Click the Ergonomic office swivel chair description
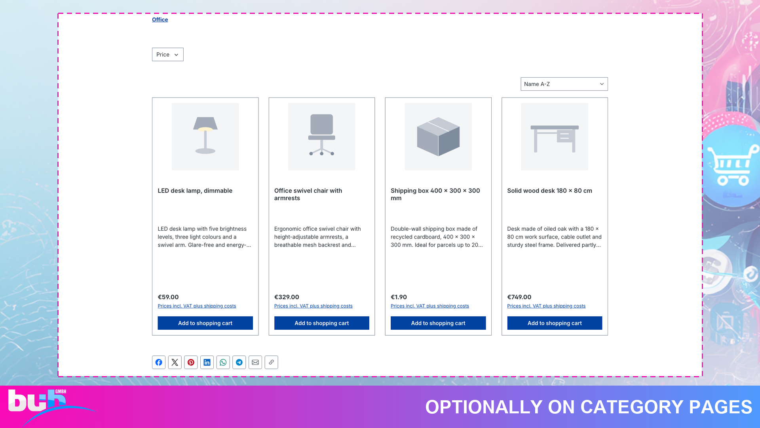Screen dimensions: 760x428 click(x=317, y=237)
